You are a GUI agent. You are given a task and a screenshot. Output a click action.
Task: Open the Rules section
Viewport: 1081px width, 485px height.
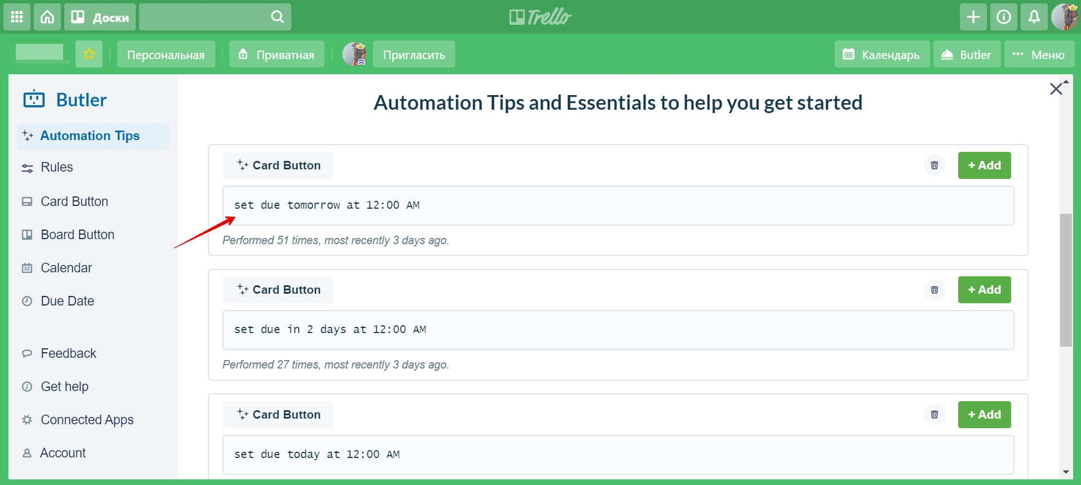57,167
